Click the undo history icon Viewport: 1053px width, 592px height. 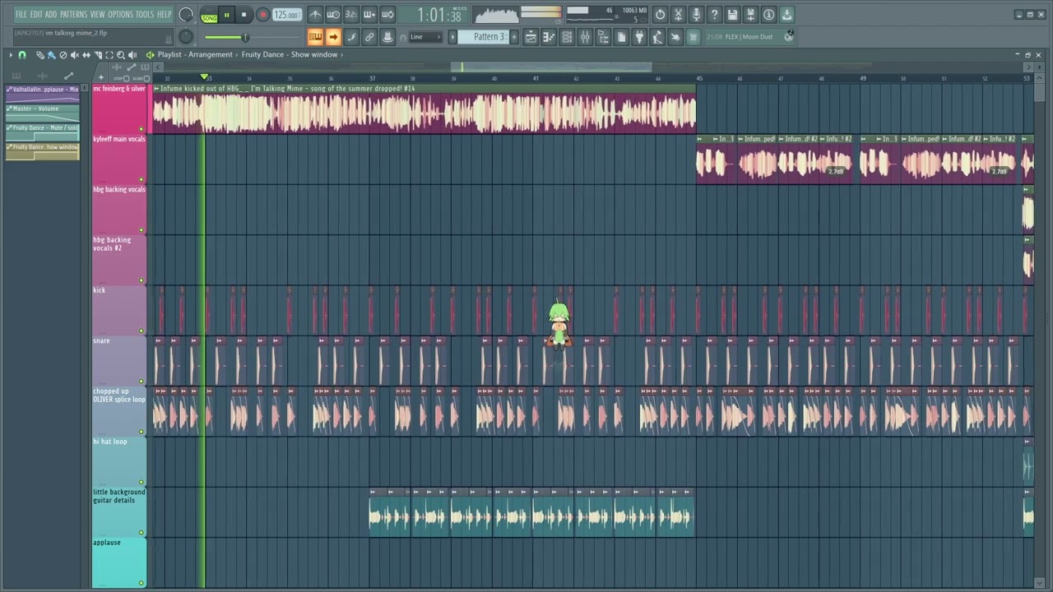(660, 15)
